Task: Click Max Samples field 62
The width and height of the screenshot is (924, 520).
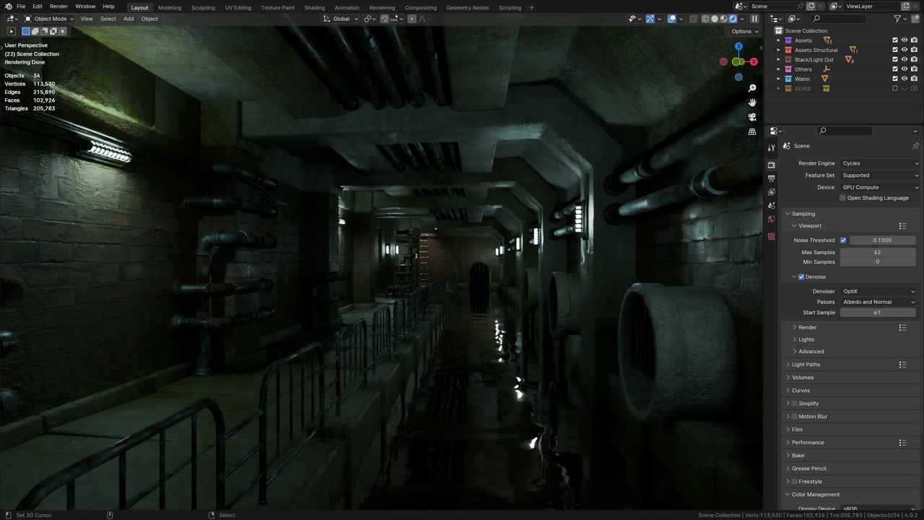Action: [878, 253]
